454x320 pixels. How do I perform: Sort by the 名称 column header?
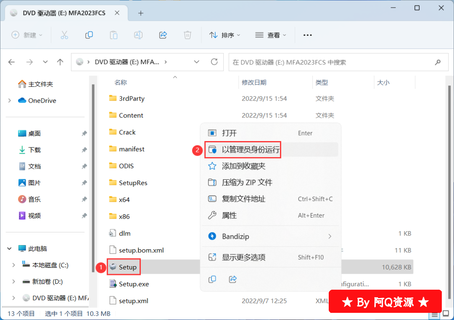[x=121, y=83]
